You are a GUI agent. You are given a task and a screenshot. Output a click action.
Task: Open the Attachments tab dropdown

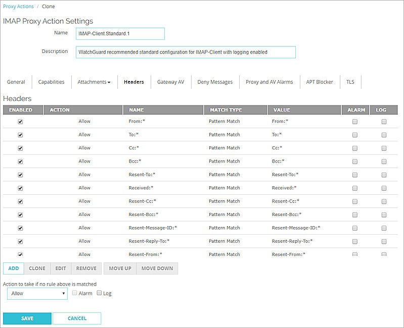94,82
